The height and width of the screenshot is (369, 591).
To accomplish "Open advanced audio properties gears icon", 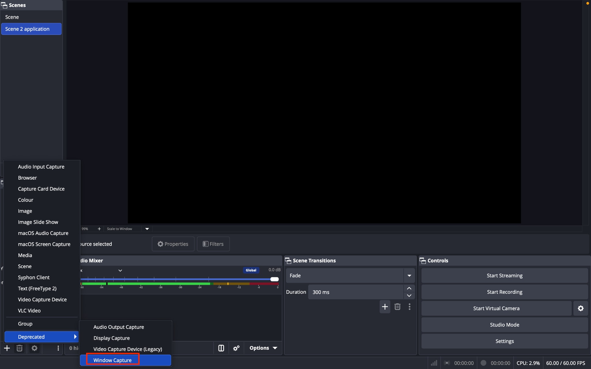I will (236, 348).
